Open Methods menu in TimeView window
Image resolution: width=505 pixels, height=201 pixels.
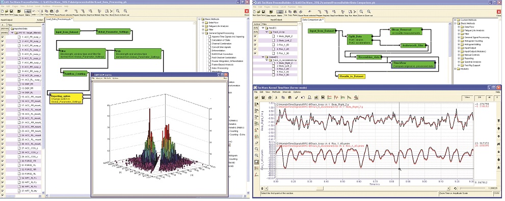click(276, 92)
